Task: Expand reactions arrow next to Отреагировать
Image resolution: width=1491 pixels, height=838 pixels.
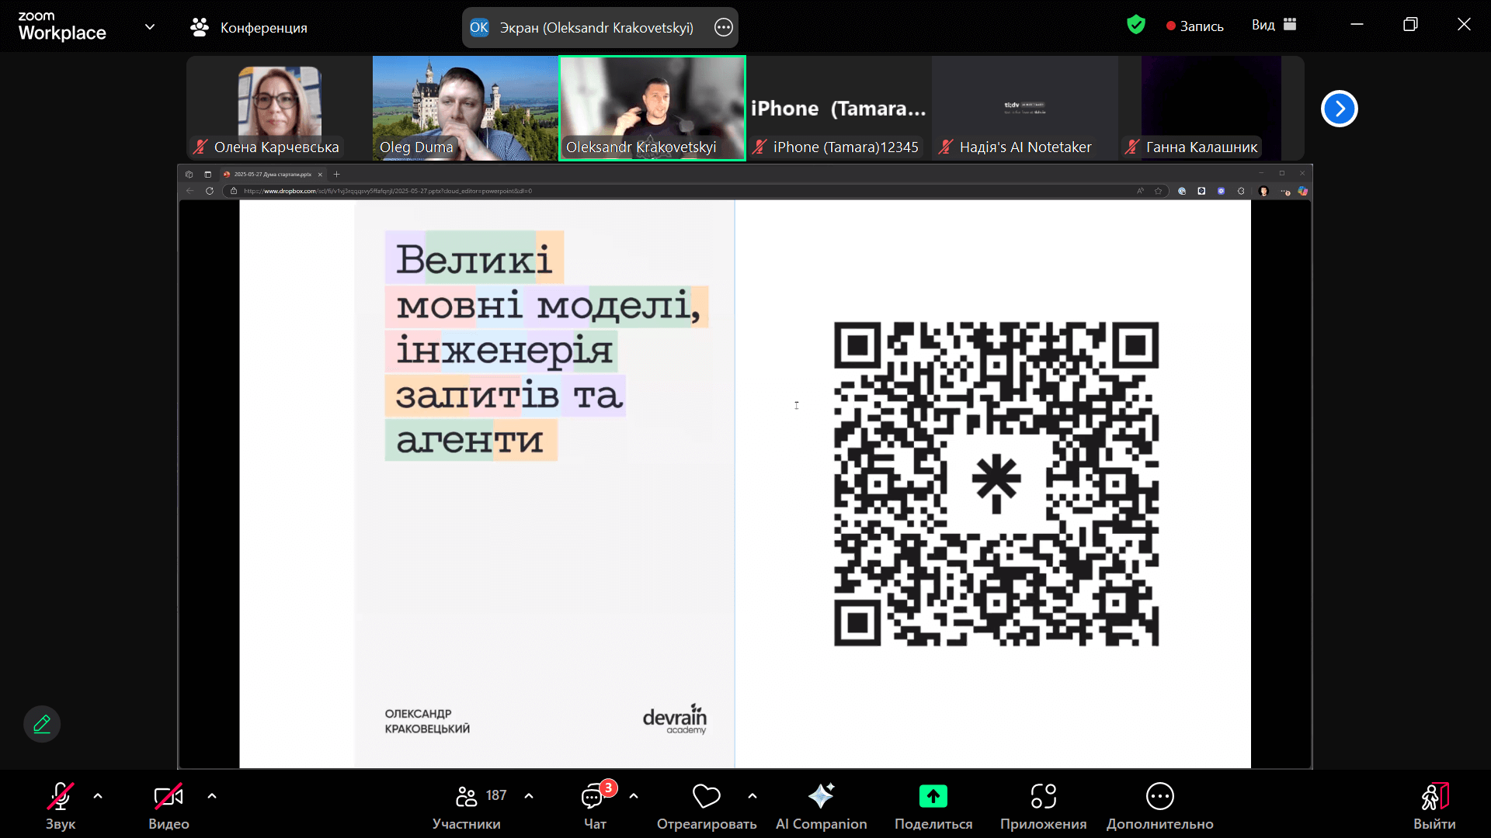Action: point(752,796)
